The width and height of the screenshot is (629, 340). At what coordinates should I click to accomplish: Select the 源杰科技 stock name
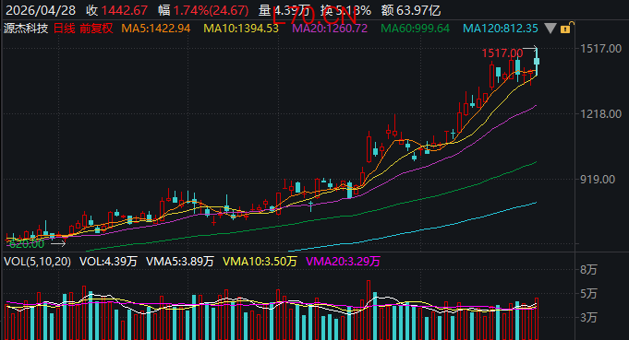pos(26,29)
